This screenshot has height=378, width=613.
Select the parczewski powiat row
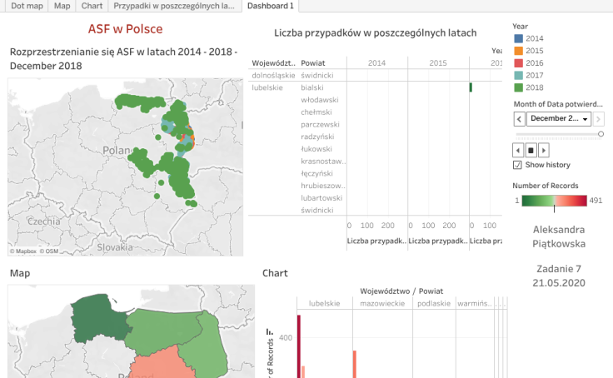click(320, 124)
